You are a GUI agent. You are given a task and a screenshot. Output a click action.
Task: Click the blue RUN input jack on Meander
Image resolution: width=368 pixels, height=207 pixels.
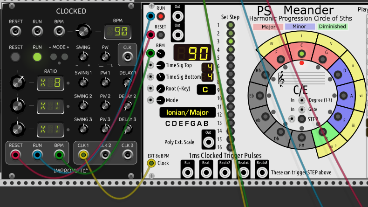pos(150,16)
